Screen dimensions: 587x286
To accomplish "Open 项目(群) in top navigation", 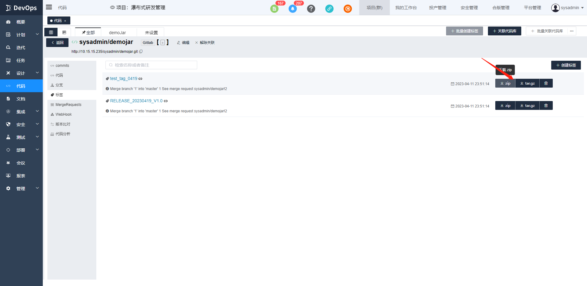I will click(x=375, y=8).
